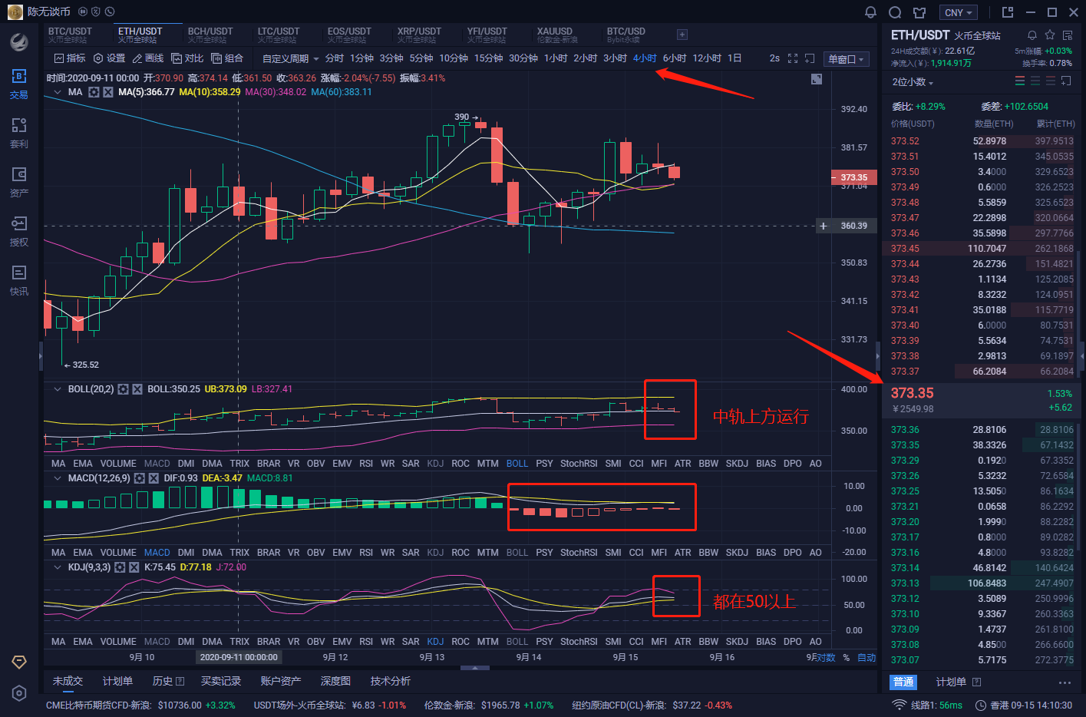Remove the MA indicator with its X box
The height and width of the screenshot is (717, 1086).
point(108,92)
